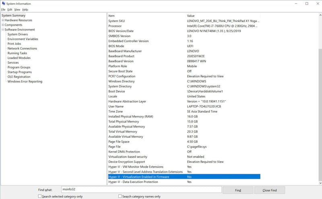The image size is (322, 199).
Task: Expand the Hardware Resources tree node
Action: point(3,20)
